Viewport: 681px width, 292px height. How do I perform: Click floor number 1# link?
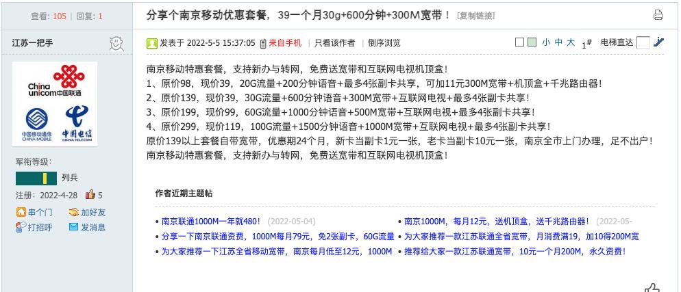[586, 43]
